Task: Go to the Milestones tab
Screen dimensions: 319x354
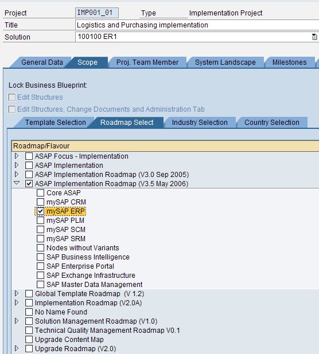Action: point(289,62)
